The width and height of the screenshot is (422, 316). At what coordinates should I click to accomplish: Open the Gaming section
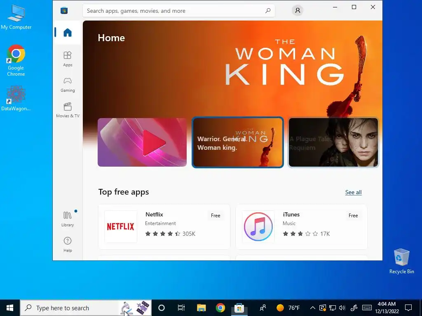(x=68, y=85)
